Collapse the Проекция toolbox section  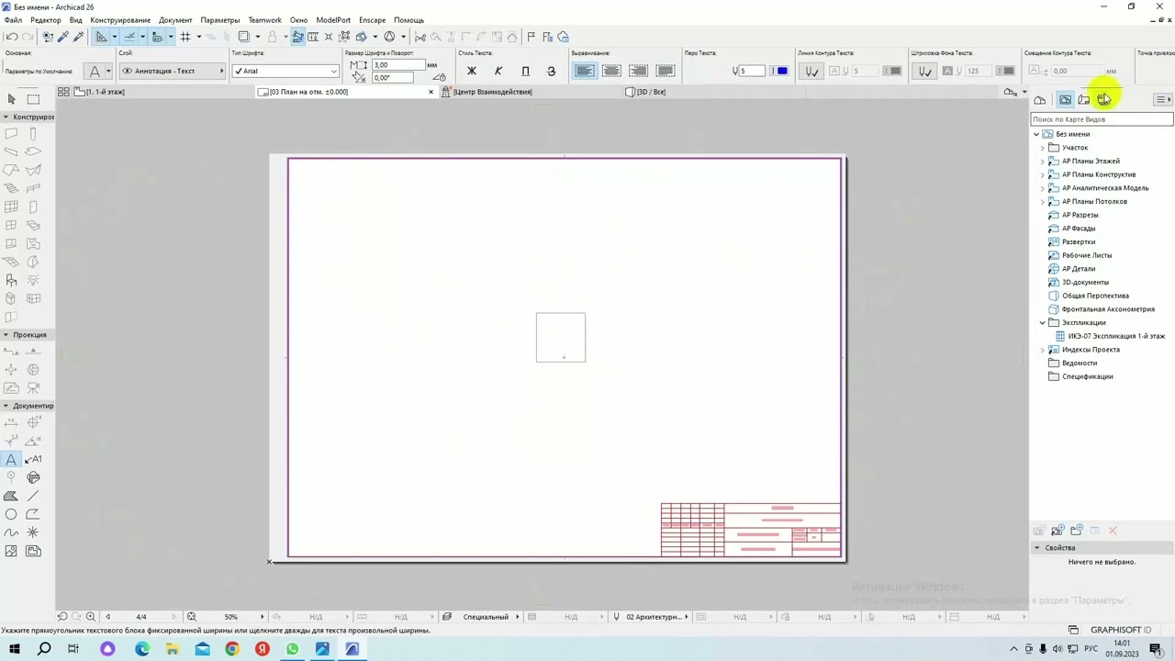pyautogui.click(x=6, y=335)
